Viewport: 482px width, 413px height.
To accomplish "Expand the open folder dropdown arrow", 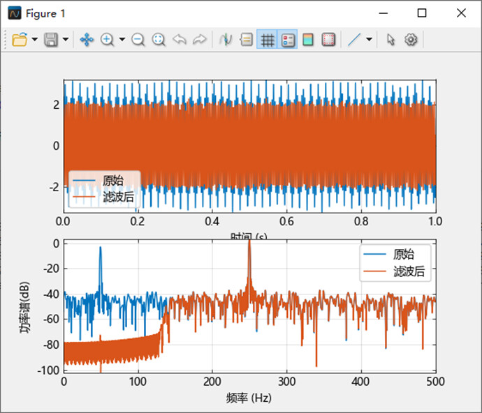I will pyautogui.click(x=35, y=39).
